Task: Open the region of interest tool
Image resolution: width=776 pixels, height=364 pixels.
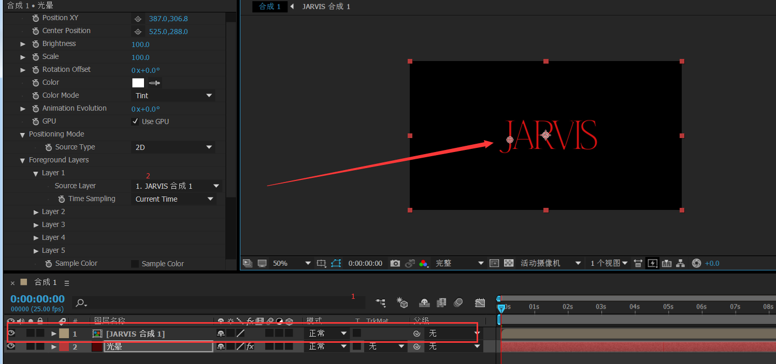Action: pos(321,263)
